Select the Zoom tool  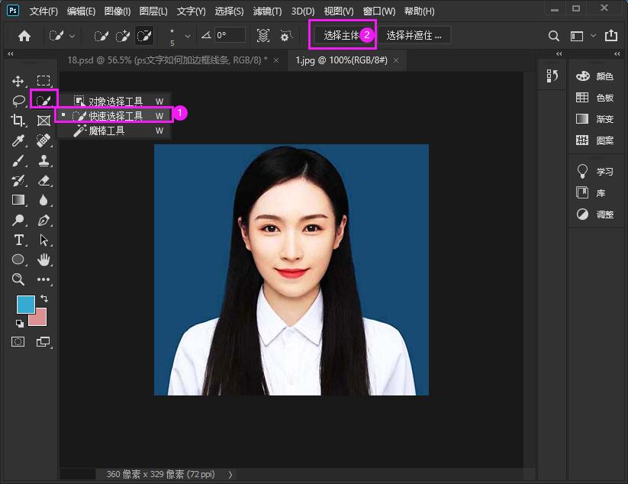tap(18, 279)
